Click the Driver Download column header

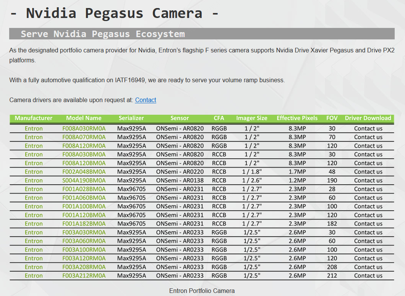tap(368, 118)
